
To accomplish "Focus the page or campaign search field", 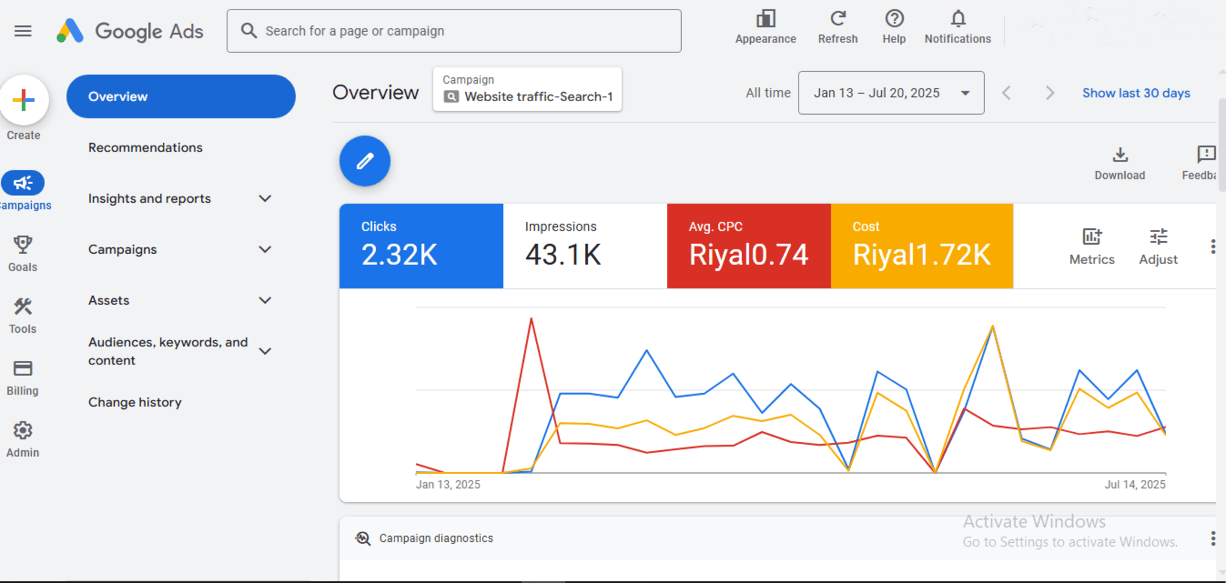I will tap(454, 31).
